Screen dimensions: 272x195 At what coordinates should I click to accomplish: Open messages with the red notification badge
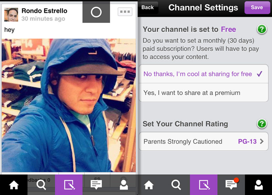point(231,185)
